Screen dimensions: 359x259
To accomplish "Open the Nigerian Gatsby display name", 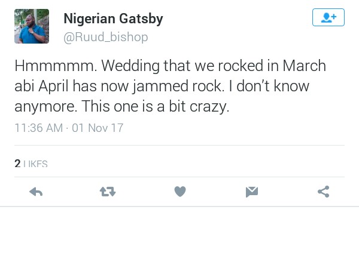I will tap(113, 19).
